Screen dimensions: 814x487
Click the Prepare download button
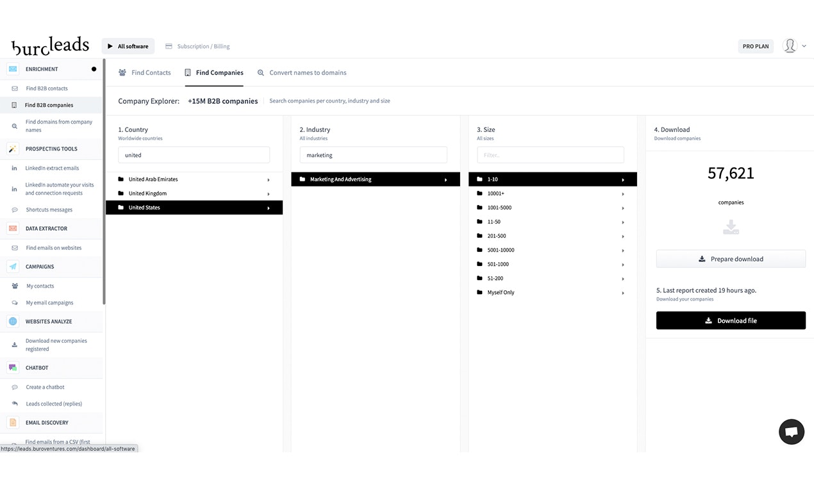point(731,258)
